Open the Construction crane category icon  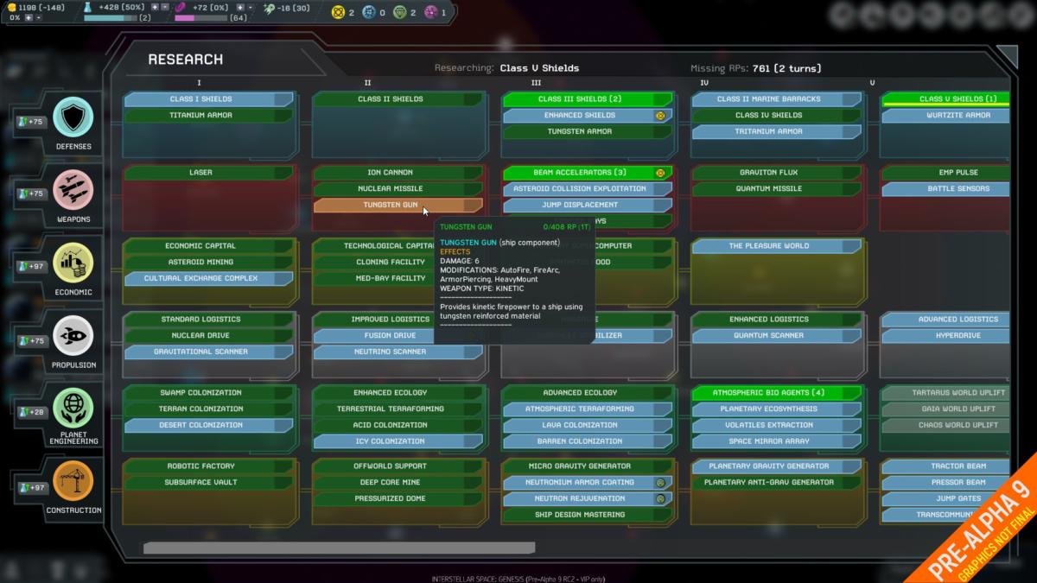click(73, 482)
